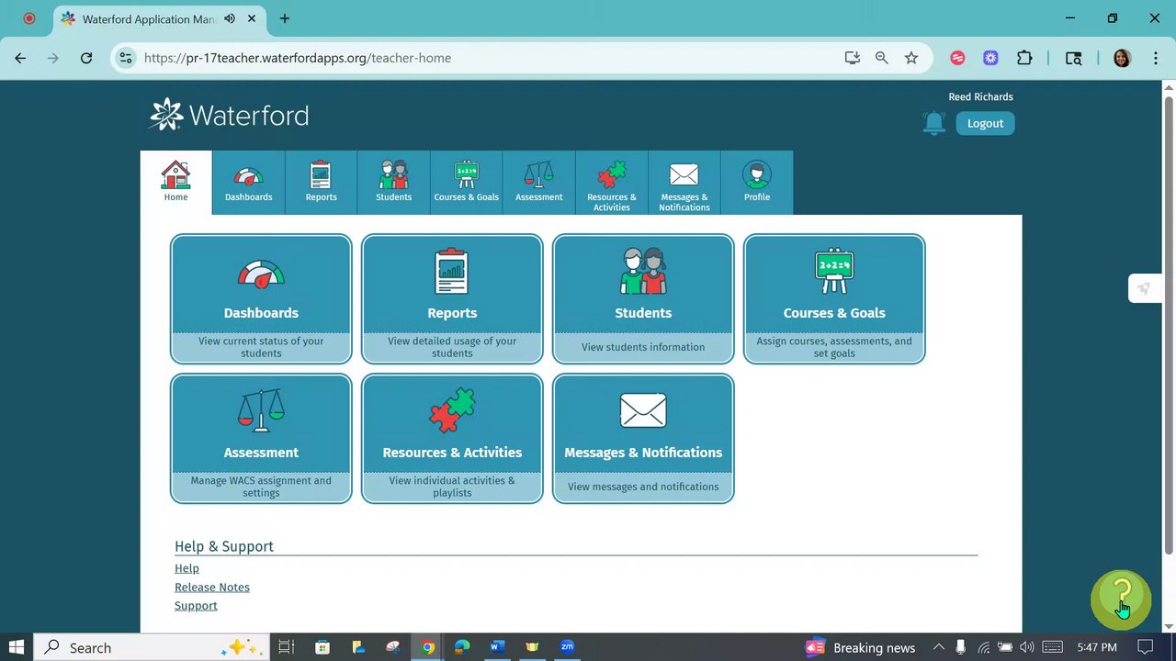The width and height of the screenshot is (1176, 661).
Task: Select the Assessment tab in top navigation
Action: [x=538, y=183]
